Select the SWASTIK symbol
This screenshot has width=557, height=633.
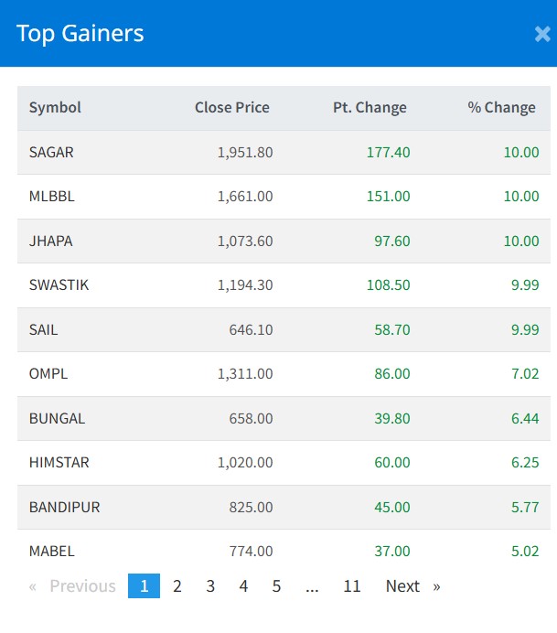(x=59, y=285)
